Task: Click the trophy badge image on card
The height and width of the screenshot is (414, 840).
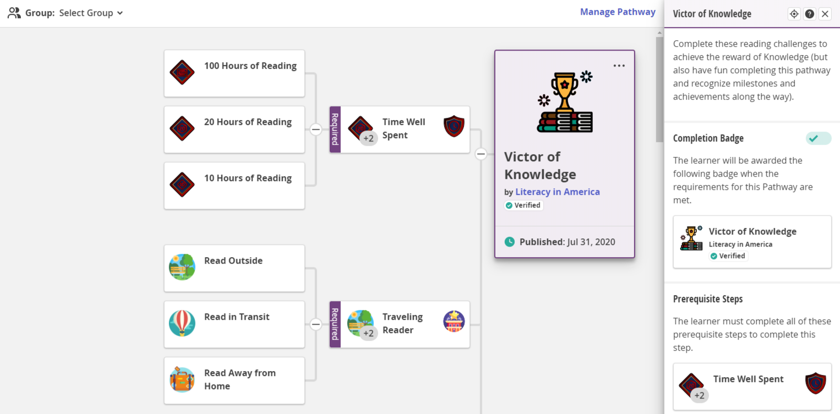Action: tap(565, 102)
